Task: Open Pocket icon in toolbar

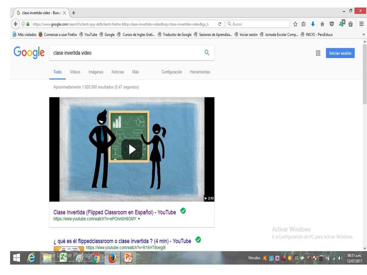Action: tap(332, 24)
